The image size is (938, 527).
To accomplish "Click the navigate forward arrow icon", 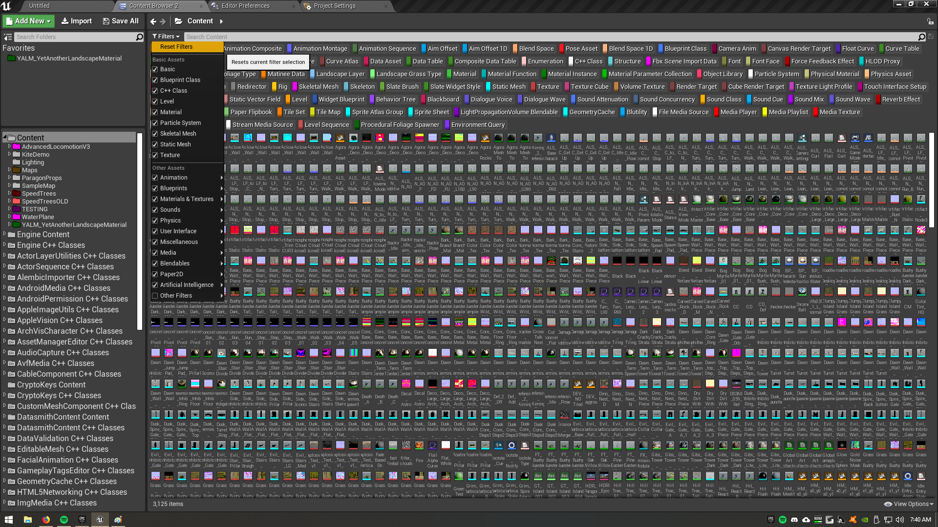I will pos(163,21).
